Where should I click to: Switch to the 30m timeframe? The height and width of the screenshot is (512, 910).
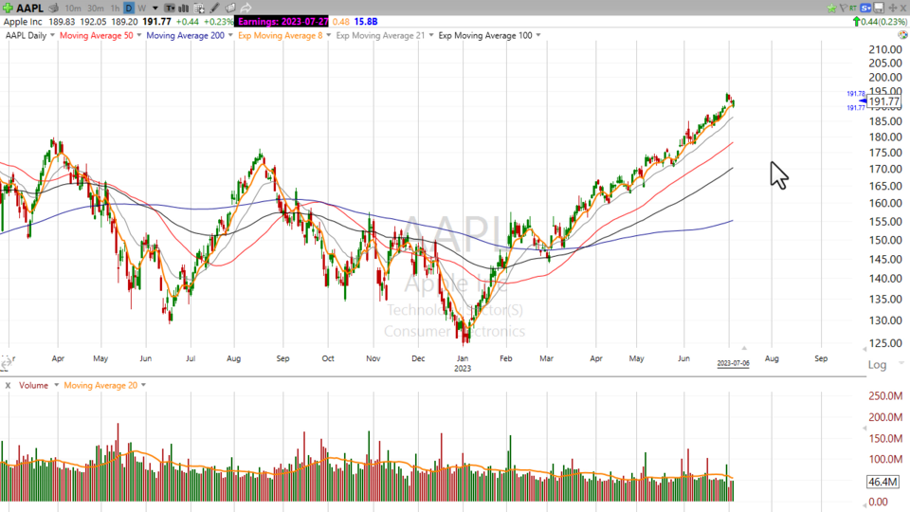pyautogui.click(x=95, y=9)
